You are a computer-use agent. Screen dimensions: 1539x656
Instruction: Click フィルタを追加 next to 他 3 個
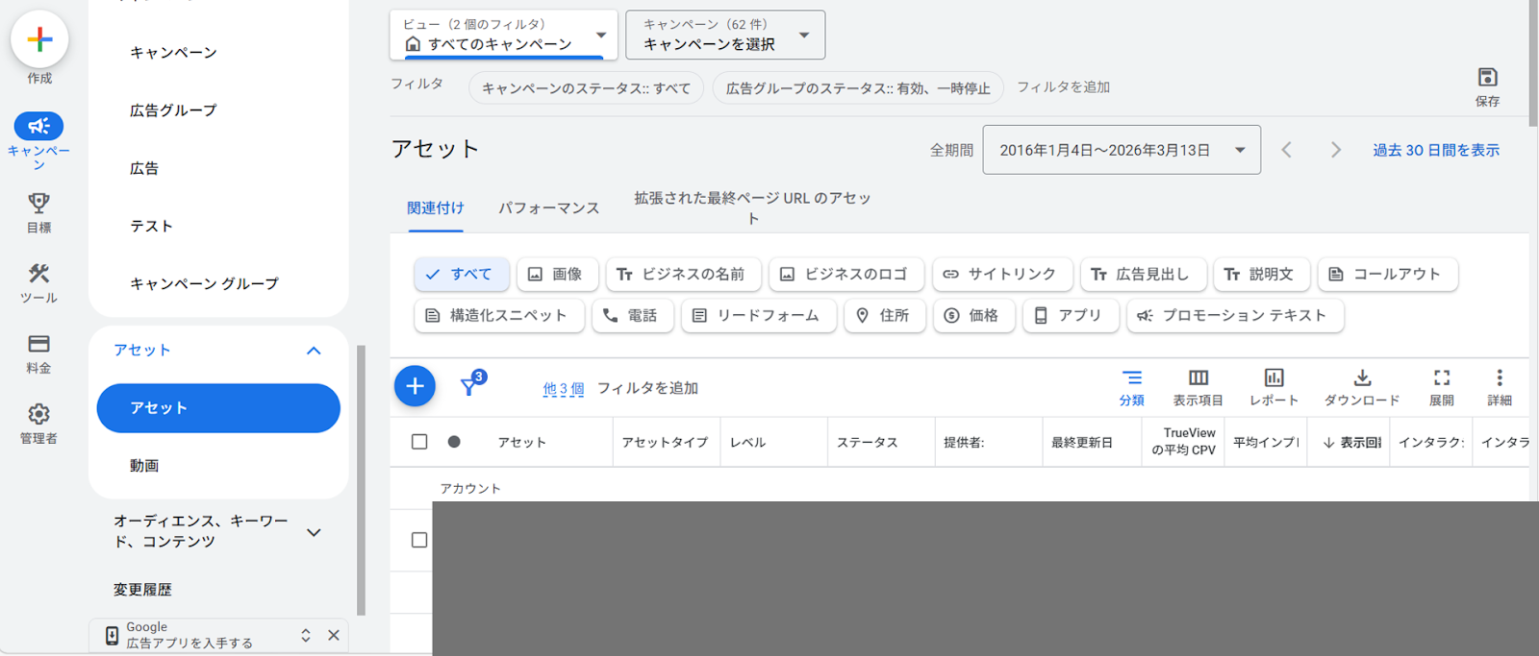tap(647, 388)
